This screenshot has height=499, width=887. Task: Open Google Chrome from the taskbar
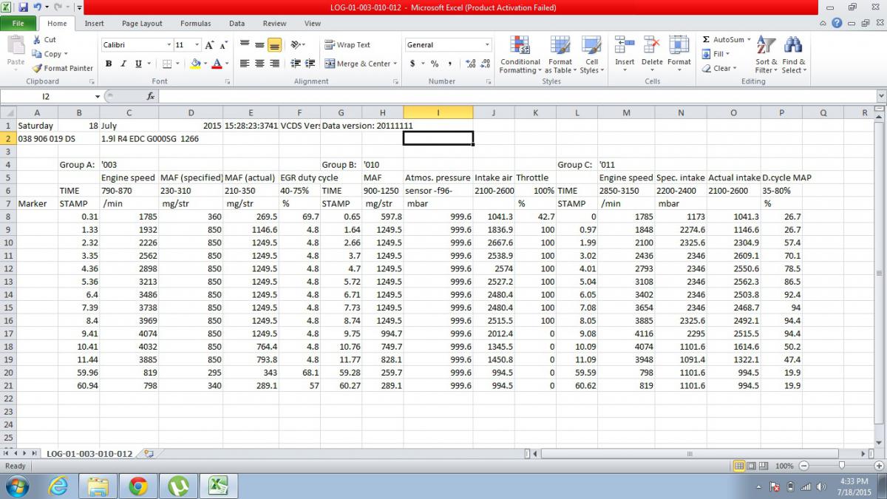click(137, 486)
